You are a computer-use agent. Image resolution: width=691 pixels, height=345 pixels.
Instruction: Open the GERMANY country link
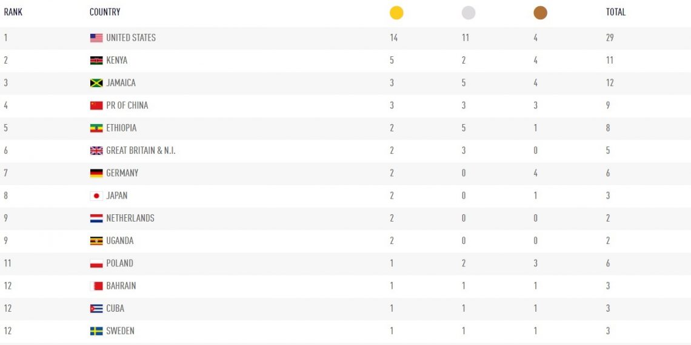tap(122, 173)
